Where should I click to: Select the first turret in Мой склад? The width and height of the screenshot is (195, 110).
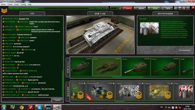pos(81,67)
